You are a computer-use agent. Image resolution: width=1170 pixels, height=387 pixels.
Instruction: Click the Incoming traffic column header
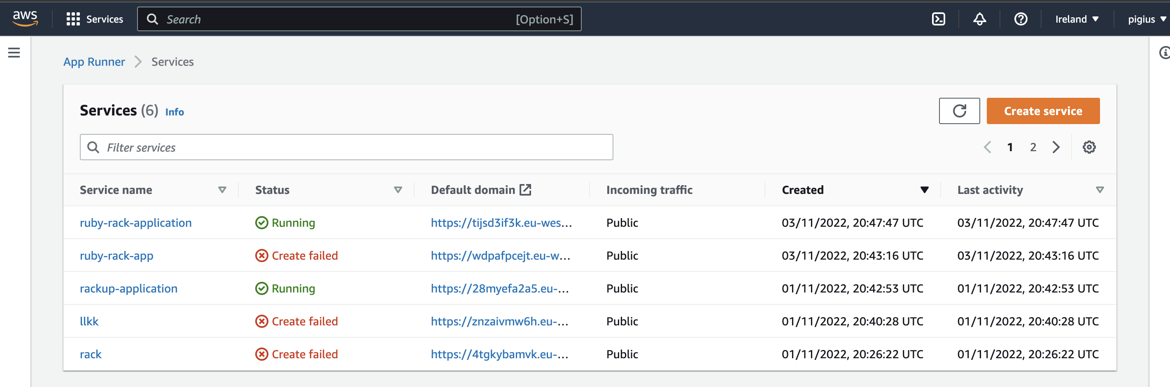point(649,190)
